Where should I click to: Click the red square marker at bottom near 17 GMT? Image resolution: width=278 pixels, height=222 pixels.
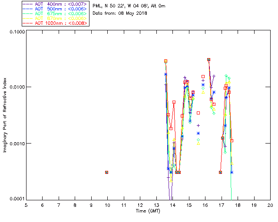coord(220,172)
